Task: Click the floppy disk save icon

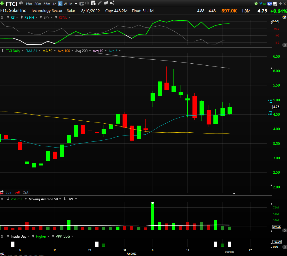Action: click(275, 4)
